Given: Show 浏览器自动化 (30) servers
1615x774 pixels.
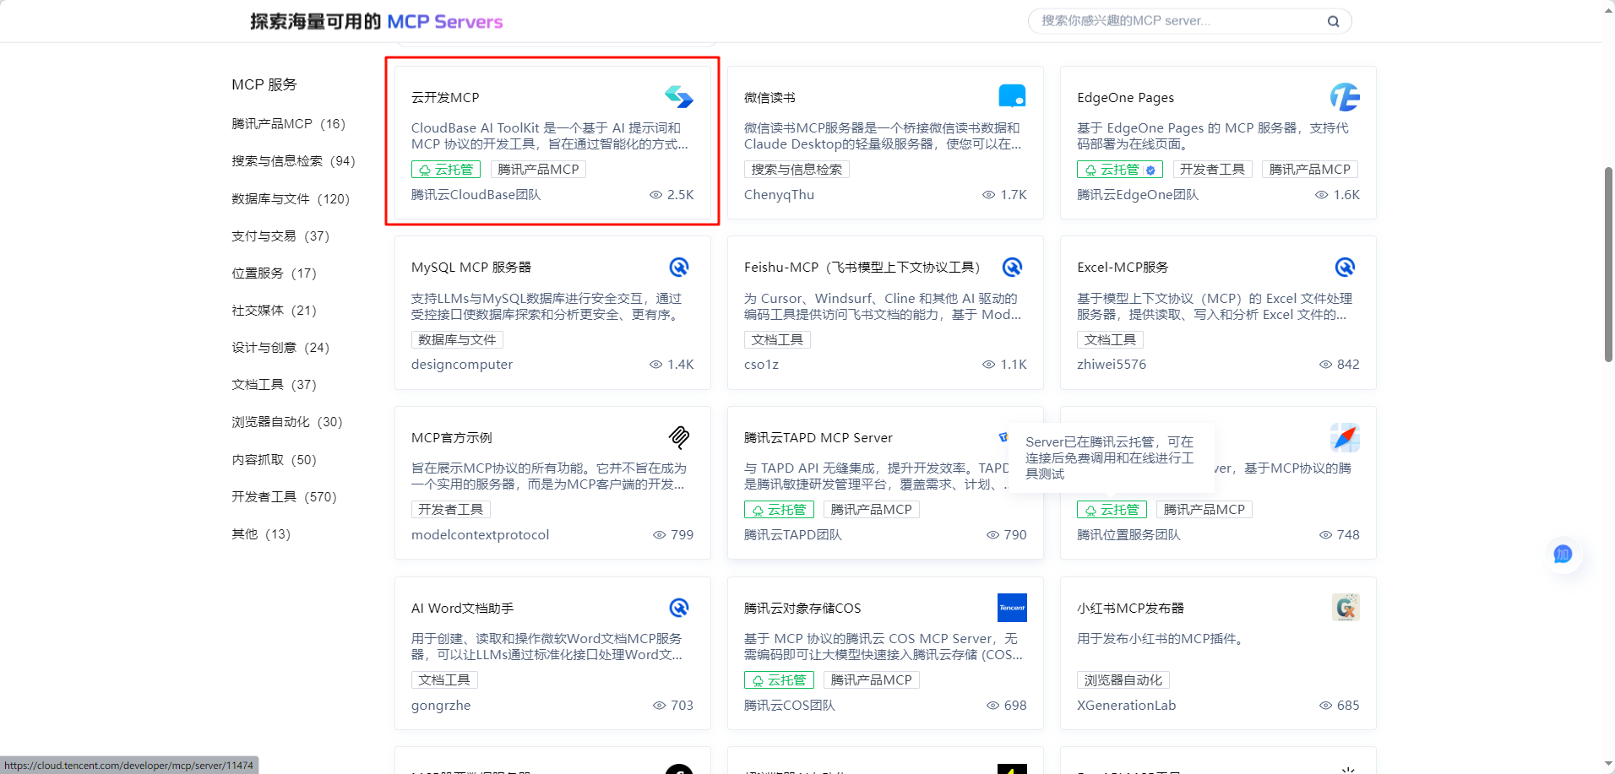Looking at the screenshot, I should (x=287, y=422).
